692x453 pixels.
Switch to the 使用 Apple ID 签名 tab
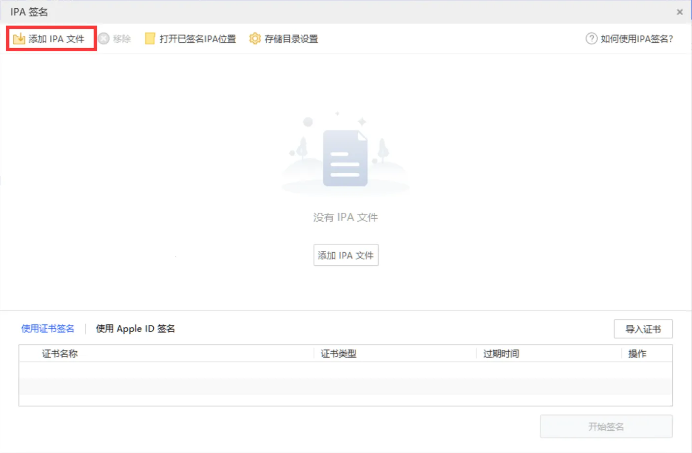tap(135, 328)
